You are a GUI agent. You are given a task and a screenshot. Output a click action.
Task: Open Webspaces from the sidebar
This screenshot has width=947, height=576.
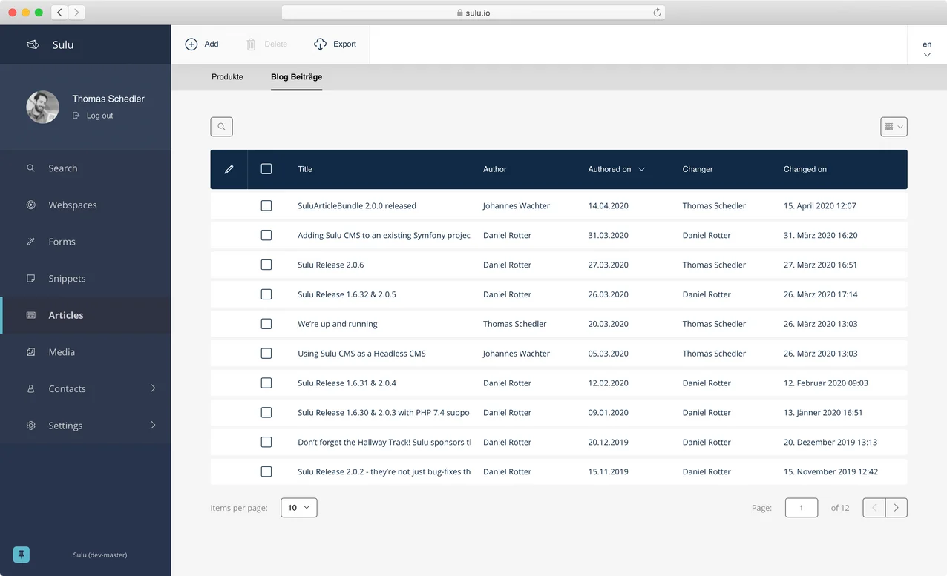pyautogui.click(x=72, y=205)
